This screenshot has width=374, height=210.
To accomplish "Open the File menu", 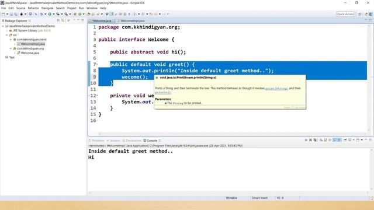I will coord(4,8).
